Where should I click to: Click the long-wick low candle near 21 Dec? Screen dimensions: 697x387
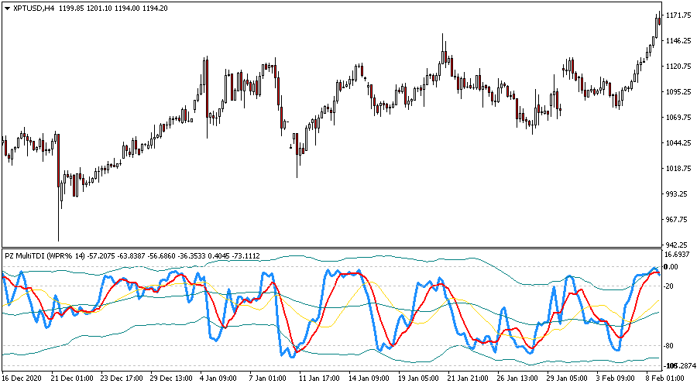(x=58, y=193)
